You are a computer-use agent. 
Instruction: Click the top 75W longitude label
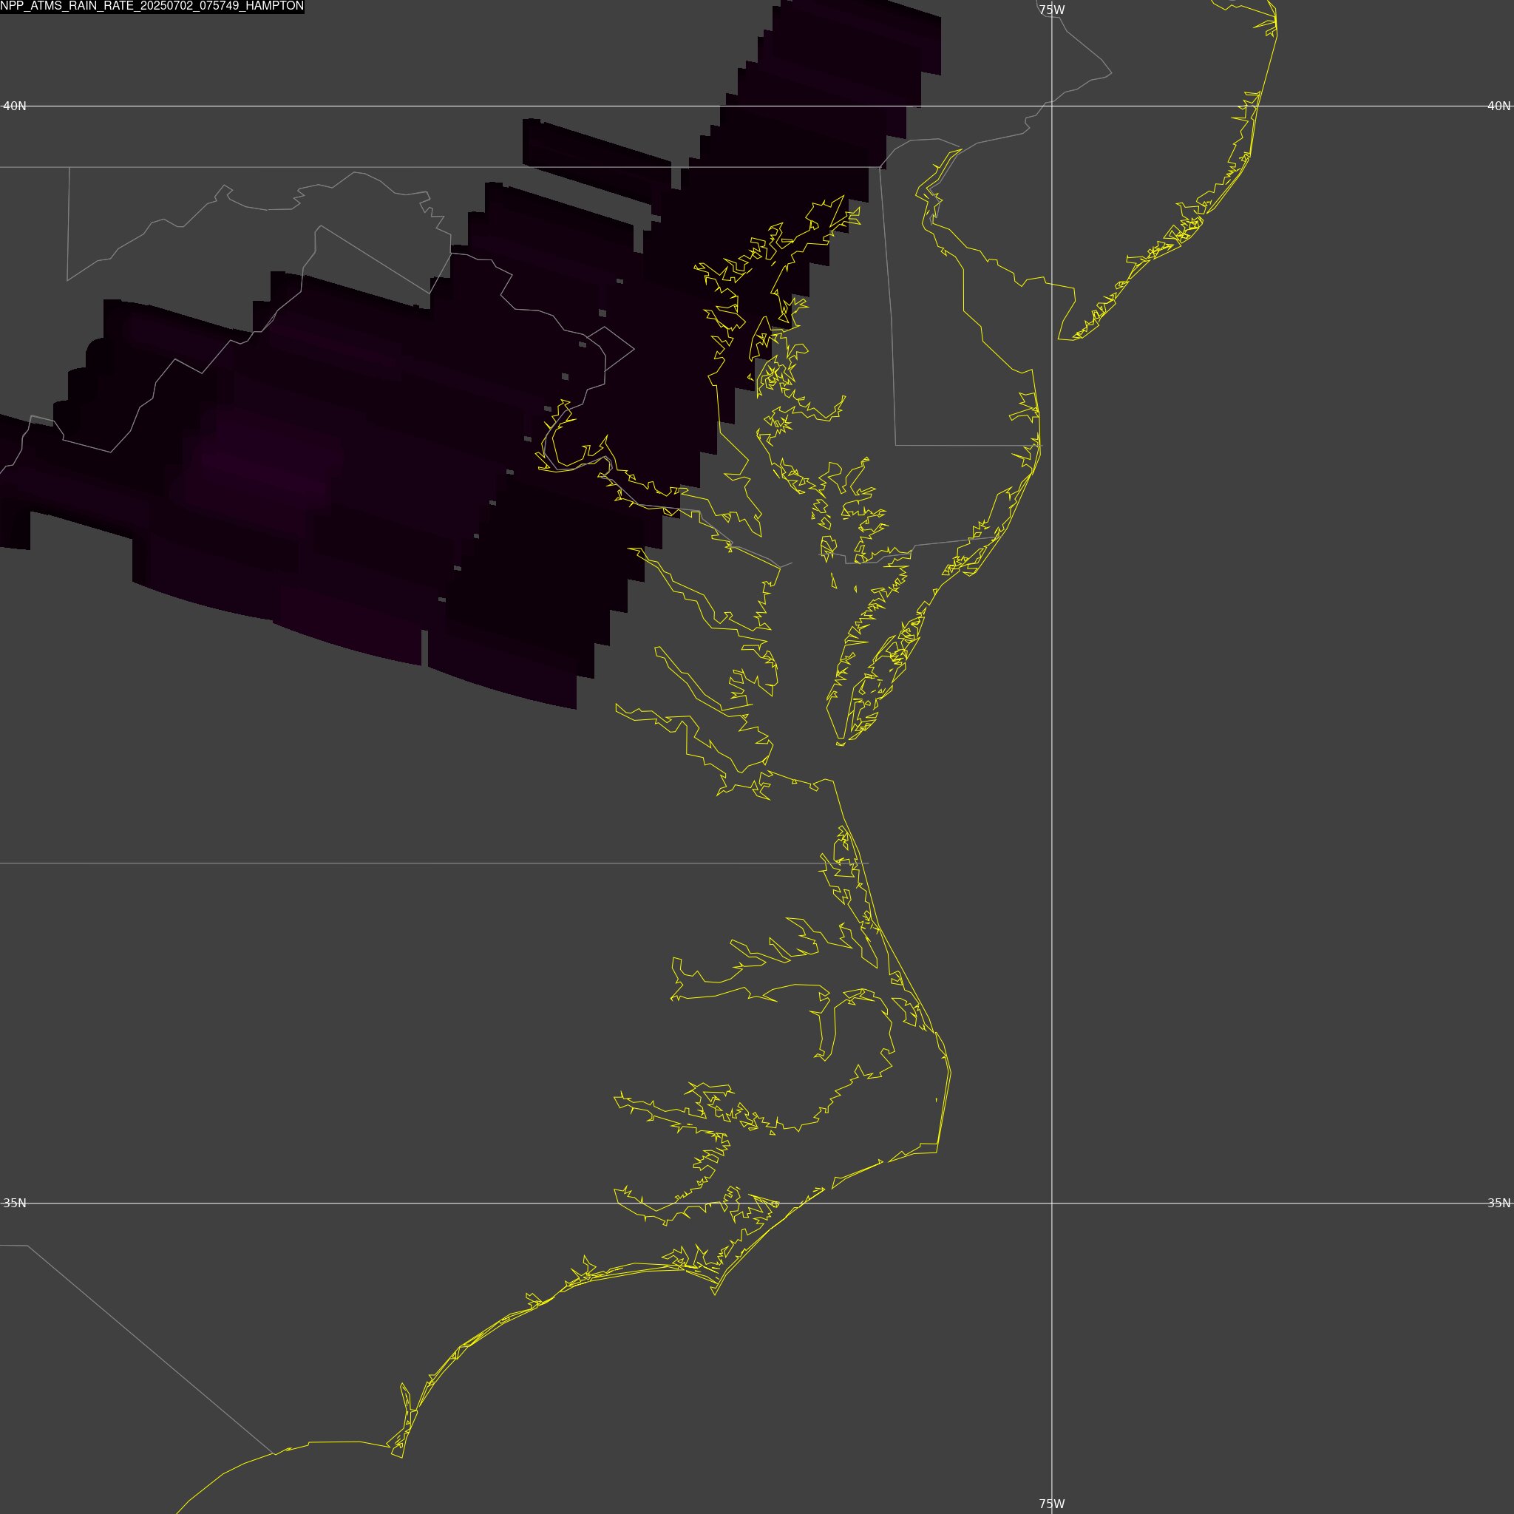[1052, 10]
